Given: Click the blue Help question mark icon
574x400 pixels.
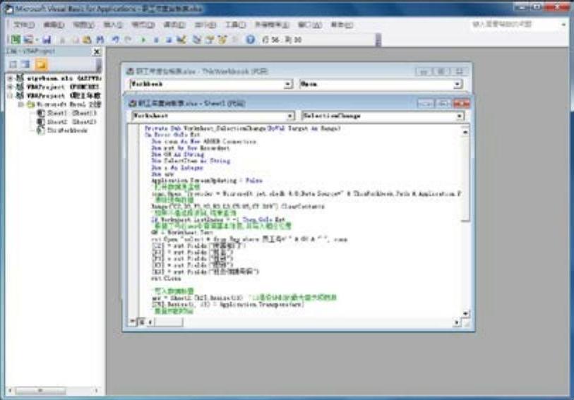Looking at the screenshot, I should 251,40.
